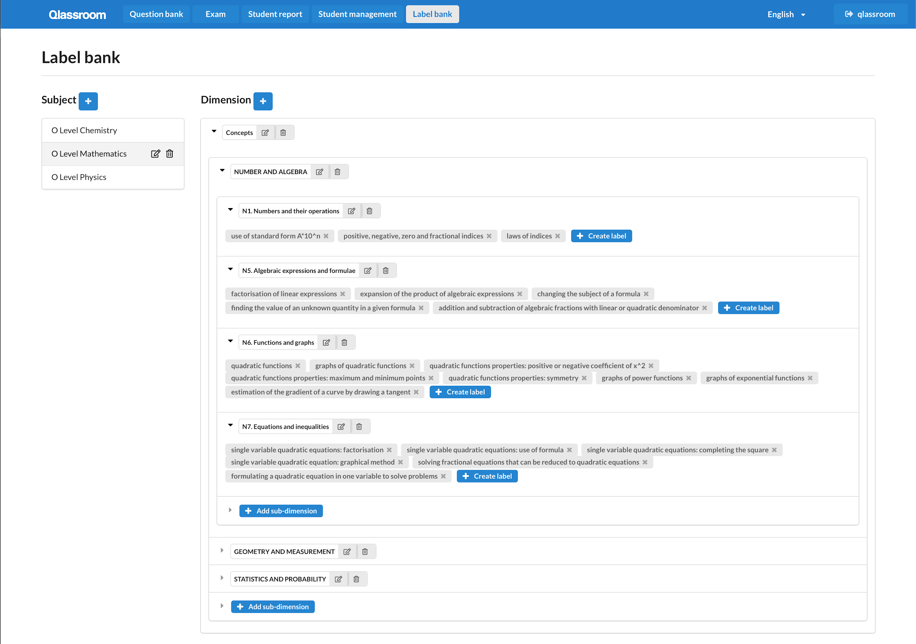Click trash icon beside Concepts dimension
This screenshot has height=644, width=916.
click(283, 133)
